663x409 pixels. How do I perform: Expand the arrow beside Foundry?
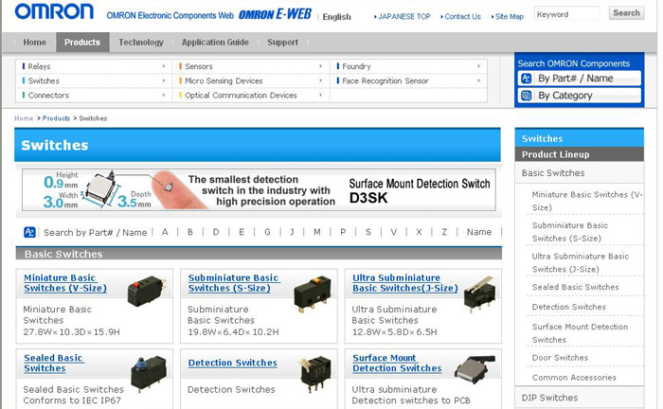pyautogui.click(x=478, y=66)
